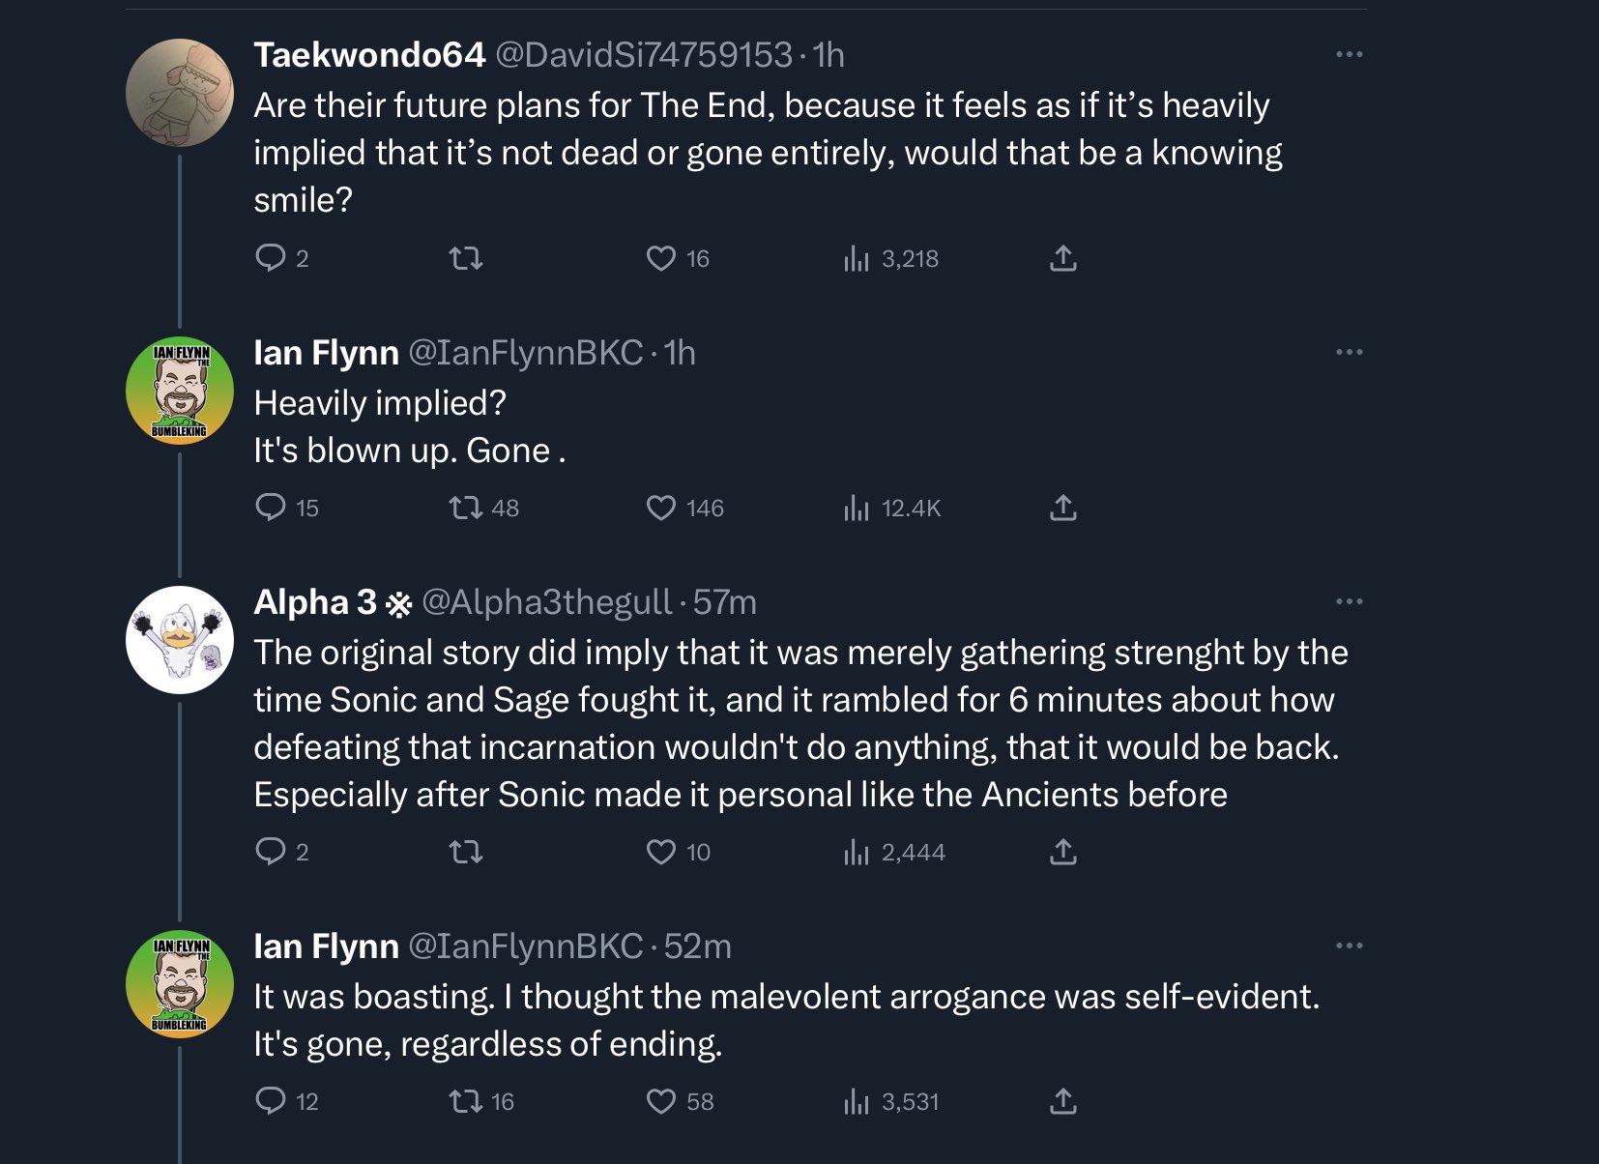Like Ian Flynn's tweet with 146 likes
Image resolution: width=1599 pixels, height=1164 pixels.
661,508
